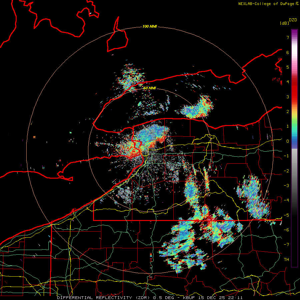Click the KBUF station identifier

[x=189, y=298]
